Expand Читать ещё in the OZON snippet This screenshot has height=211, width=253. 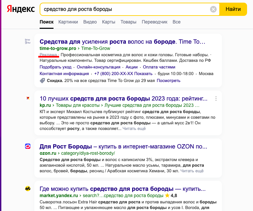[192, 171]
